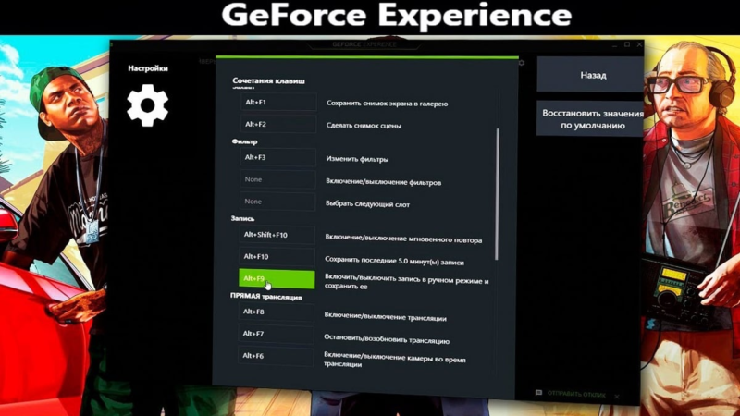Select the Alt+F7 pause broadcast shortcut field
Image resolution: width=740 pixels, height=416 pixels.
[x=277, y=334]
